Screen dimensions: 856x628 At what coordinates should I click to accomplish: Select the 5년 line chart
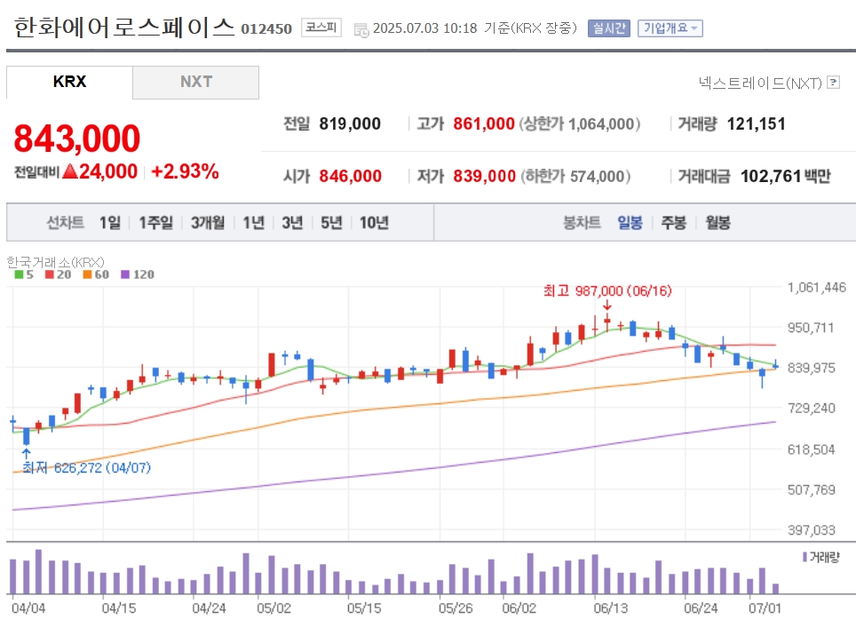[x=331, y=223]
